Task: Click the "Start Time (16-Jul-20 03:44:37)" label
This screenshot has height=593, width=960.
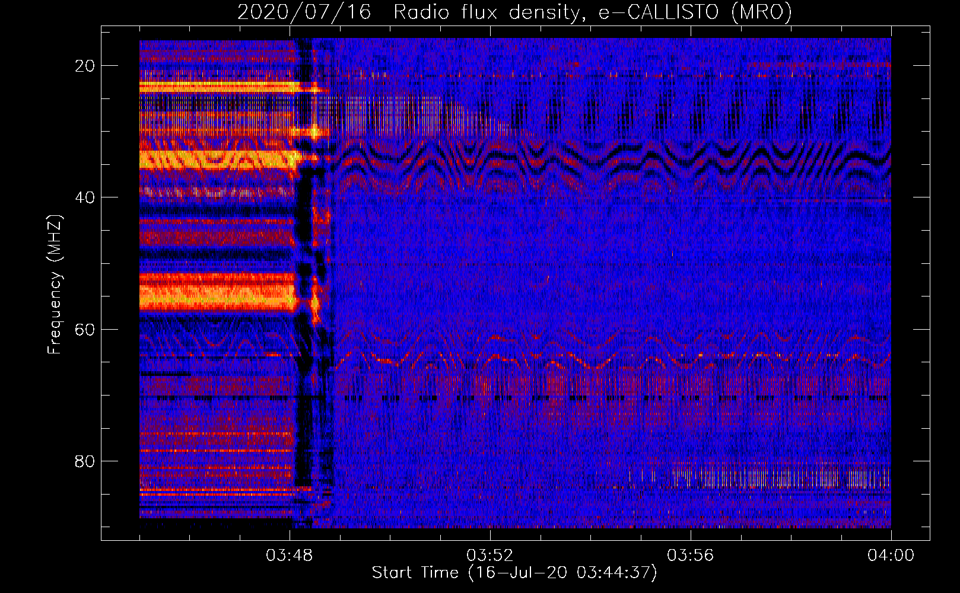Action: (x=514, y=573)
